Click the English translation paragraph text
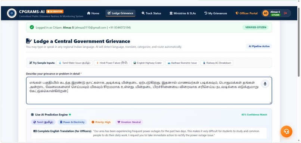The height and width of the screenshot is (143, 301). coord(176,133)
